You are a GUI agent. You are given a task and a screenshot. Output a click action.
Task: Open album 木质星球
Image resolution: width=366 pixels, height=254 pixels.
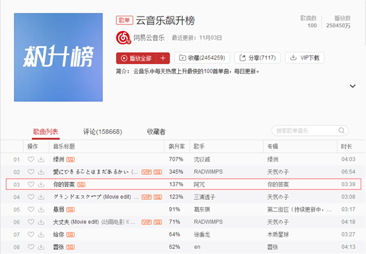[x=278, y=235]
